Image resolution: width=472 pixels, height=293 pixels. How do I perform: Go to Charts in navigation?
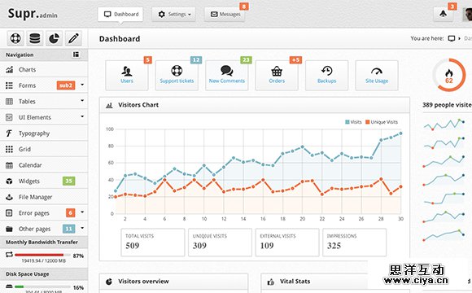pos(44,69)
